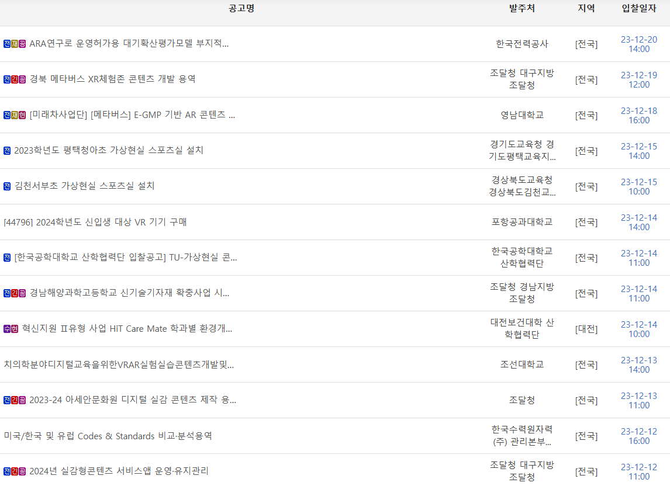The width and height of the screenshot is (670, 486).
Task: Click the 한국수력원자력(주) 관리본부... issuer cell
Action: tap(522, 436)
